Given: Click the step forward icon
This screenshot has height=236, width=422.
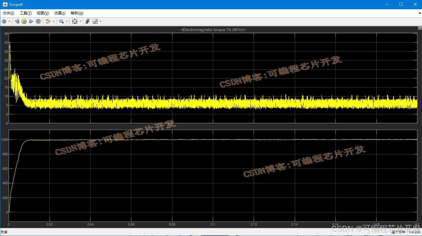Looking at the screenshot, I should pyautogui.click(x=31, y=21).
